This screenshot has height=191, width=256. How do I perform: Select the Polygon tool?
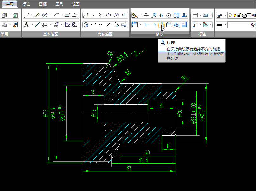[x=116, y=15]
